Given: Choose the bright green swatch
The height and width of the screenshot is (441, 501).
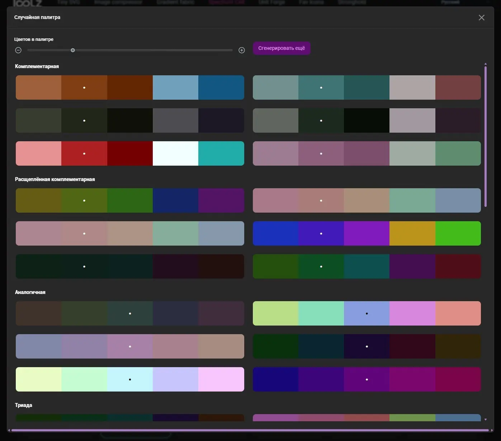Looking at the screenshot, I should click(458, 233).
